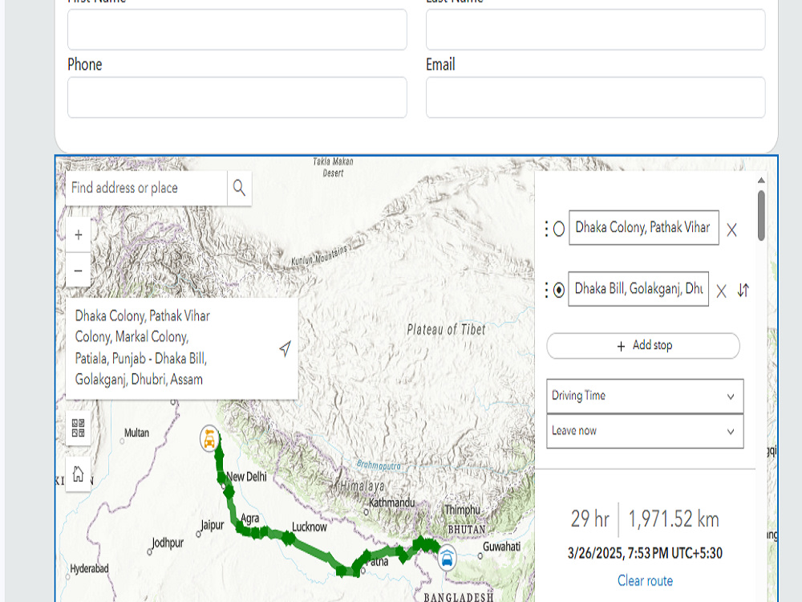Open the basemap gallery grid icon

[x=79, y=428]
